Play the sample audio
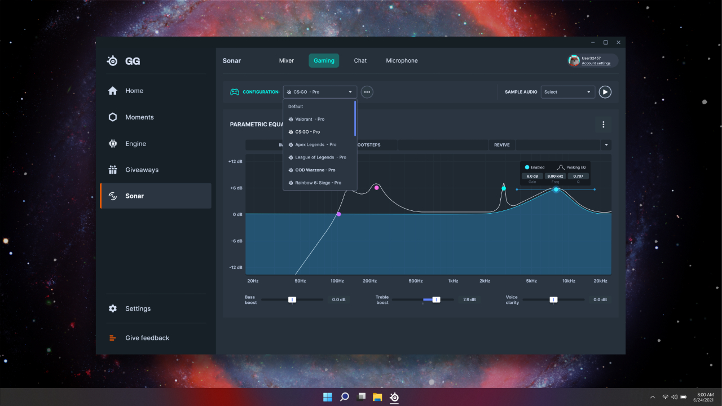Image resolution: width=722 pixels, height=406 pixels. click(605, 92)
